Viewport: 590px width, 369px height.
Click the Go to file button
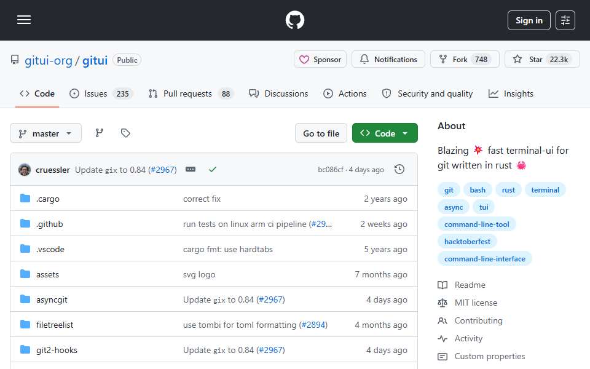[321, 133]
